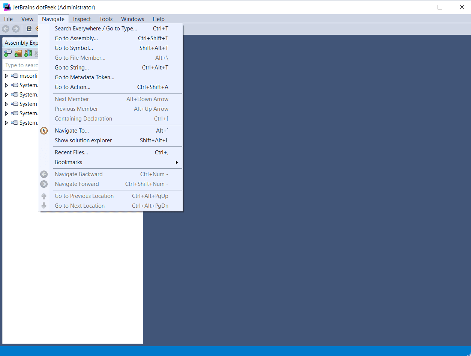The image size is (471, 356).
Task: Click the mscorlib assembly icon
Action: [15, 76]
